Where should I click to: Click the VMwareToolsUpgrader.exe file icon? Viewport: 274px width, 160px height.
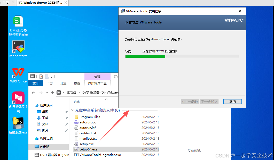tap(76, 155)
